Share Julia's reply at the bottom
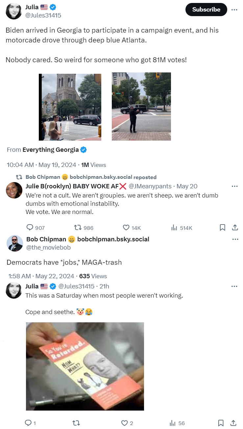Viewport: 243px width, 429px height. pyautogui.click(x=233, y=423)
